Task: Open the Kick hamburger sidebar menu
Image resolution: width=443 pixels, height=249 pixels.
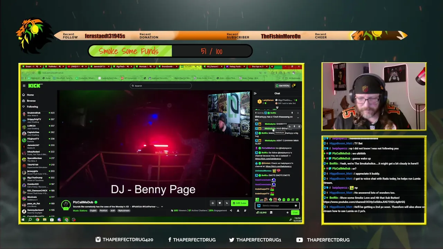Action: 24,86
